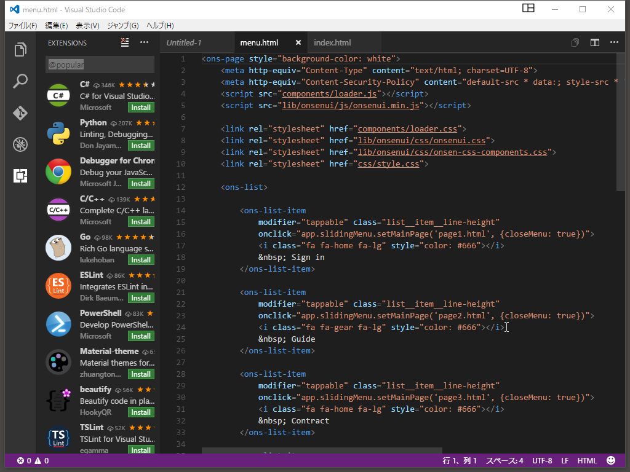Select the Extensions view icon
Image resolution: width=630 pixels, height=472 pixels.
(x=20, y=176)
